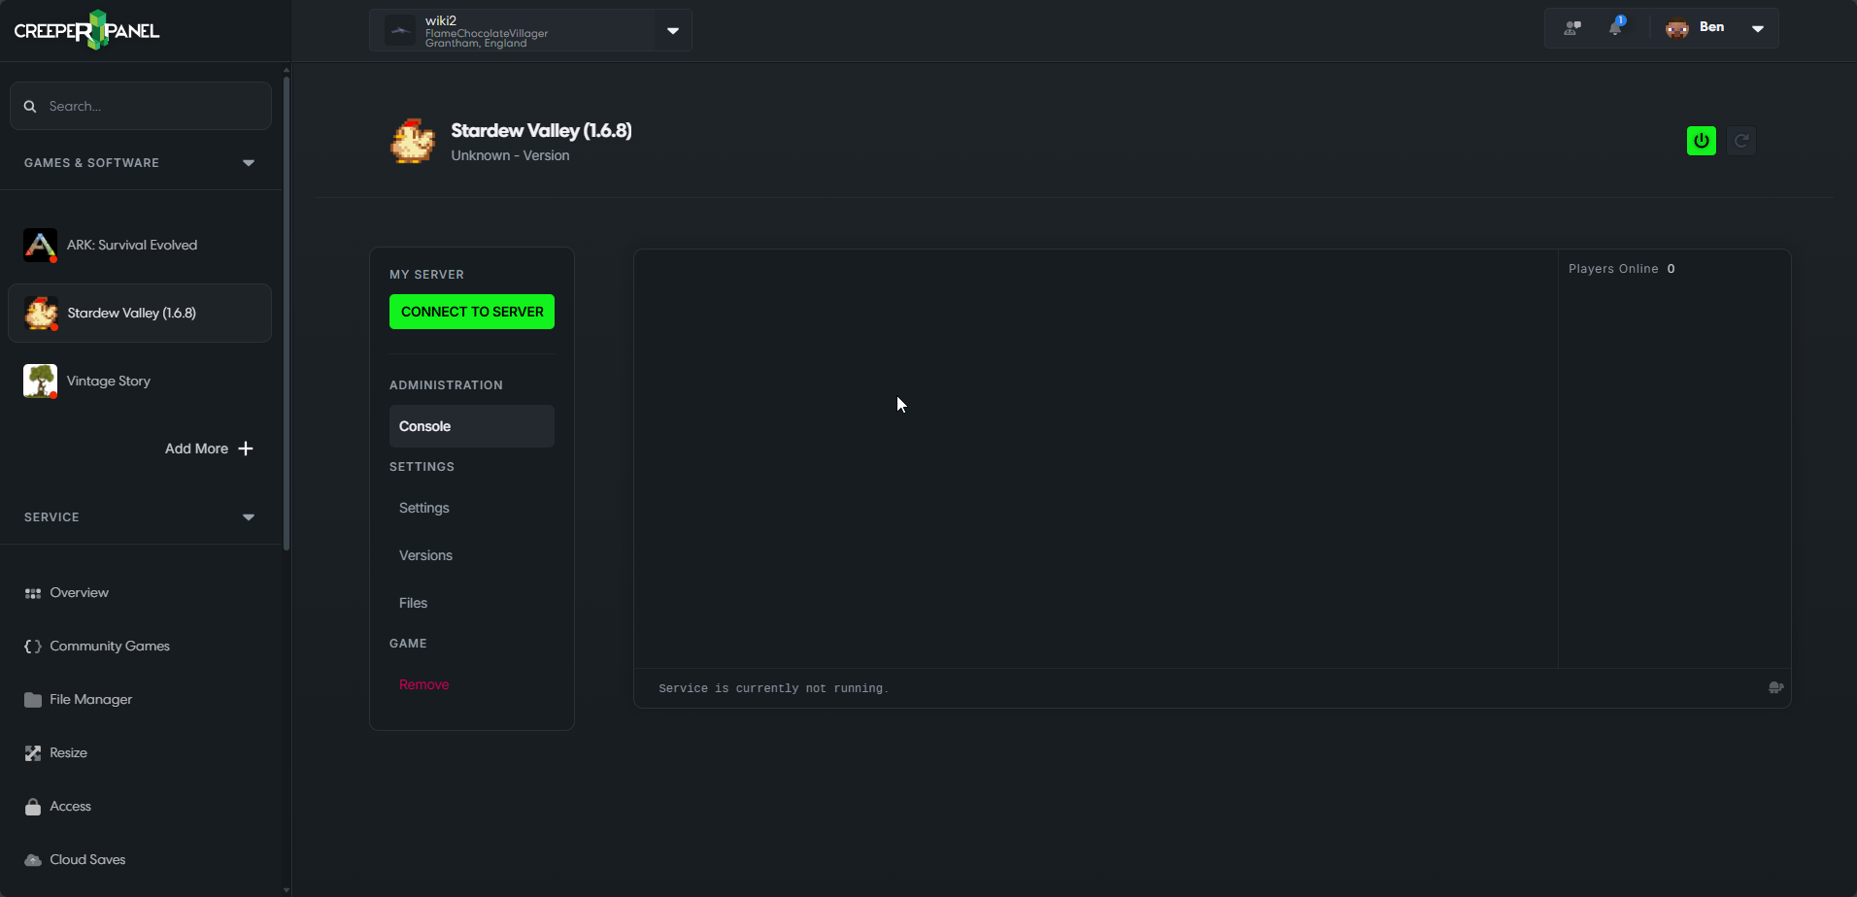Viewport: 1857px width, 897px height.
Task: Collapse the Games & Software section
Action: coord(249,163)
